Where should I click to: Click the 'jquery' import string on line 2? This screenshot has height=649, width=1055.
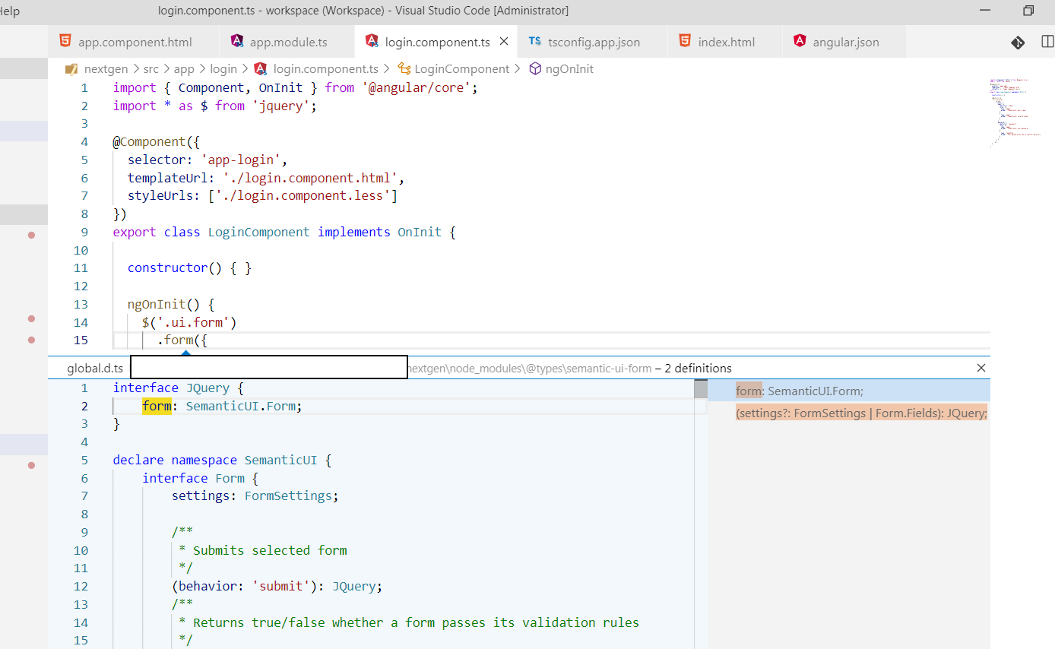coord(280,106)
